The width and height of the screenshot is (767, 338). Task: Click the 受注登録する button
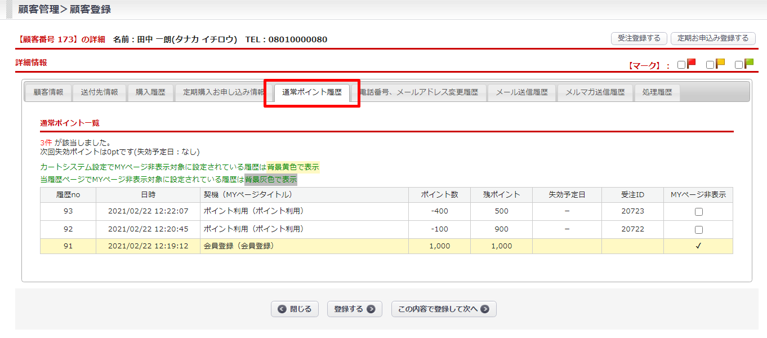point(639,38)
